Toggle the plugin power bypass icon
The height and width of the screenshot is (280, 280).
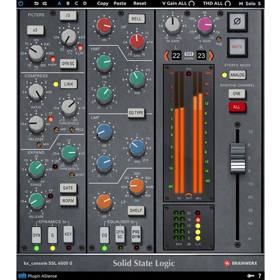[x=21, y=3]
